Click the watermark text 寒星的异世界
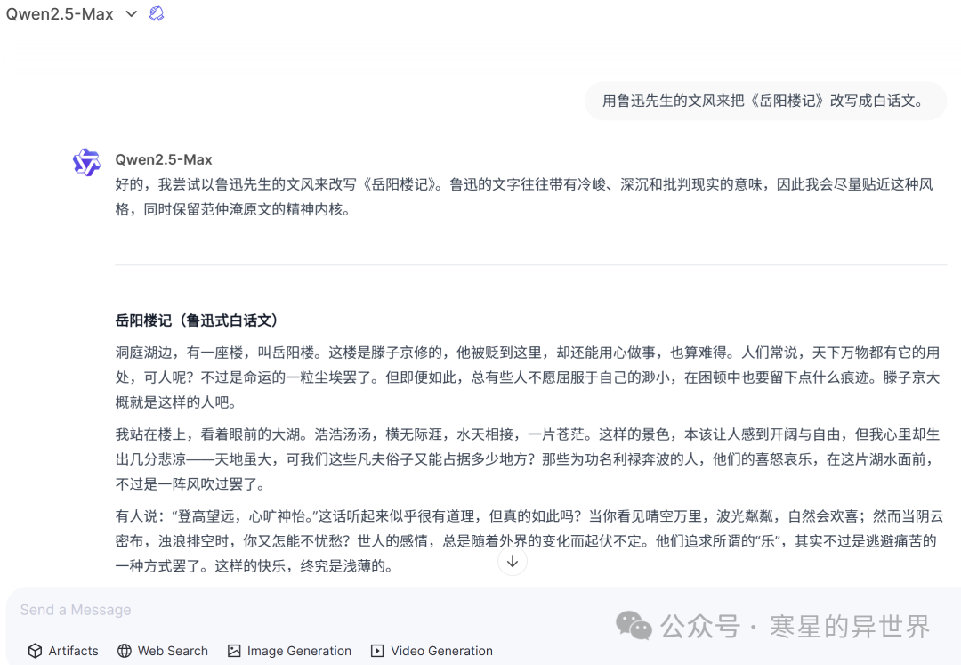Viewport: 961px width, 665px height. (849, 627)
